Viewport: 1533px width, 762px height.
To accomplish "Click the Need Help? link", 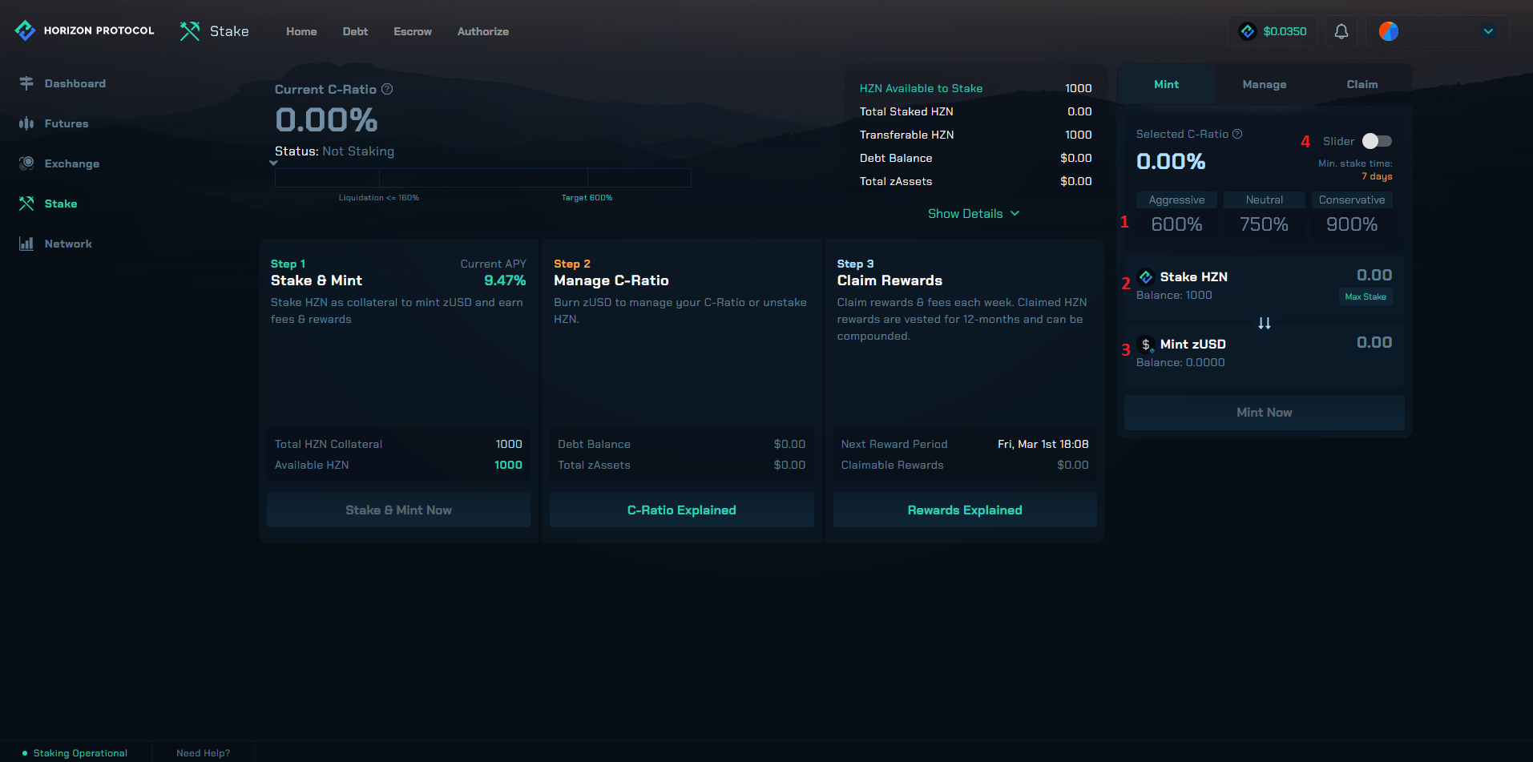I will point(204,753).
